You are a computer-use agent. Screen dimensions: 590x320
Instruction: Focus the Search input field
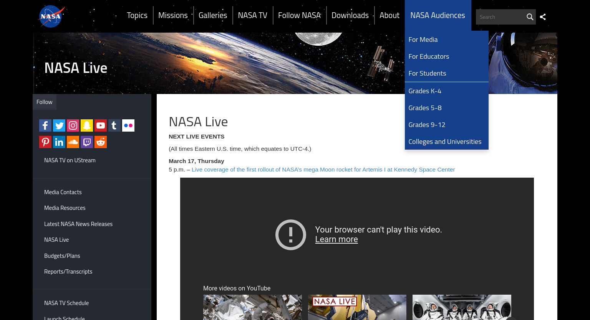pyautogui.click(x=500, y=17)
